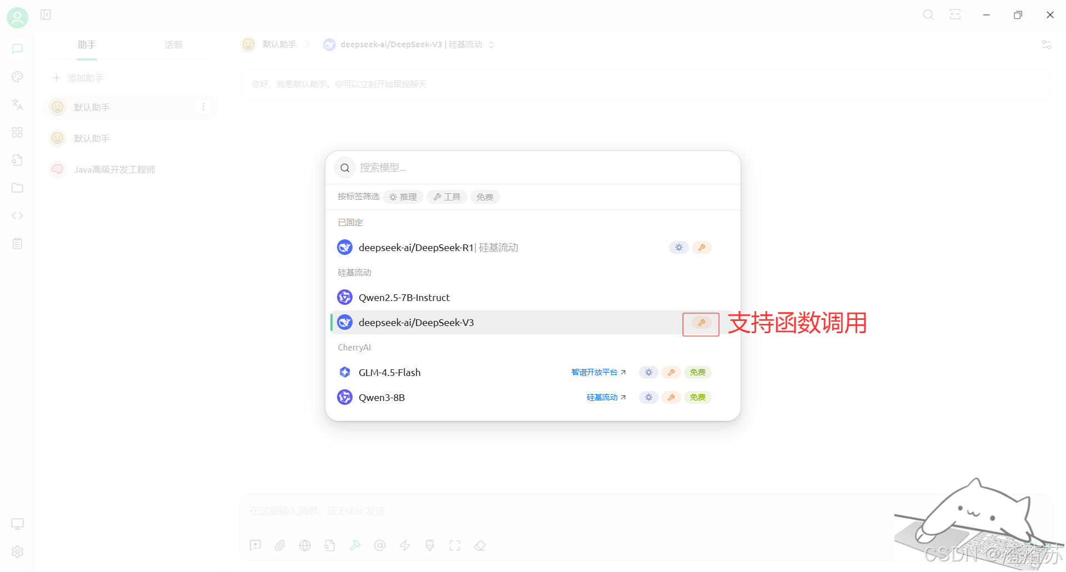1066x572 pixels.
Task: Click 免费 tag on GLM-4.5-Flash row
Action: pyautogui.click(x=698, y=372)
